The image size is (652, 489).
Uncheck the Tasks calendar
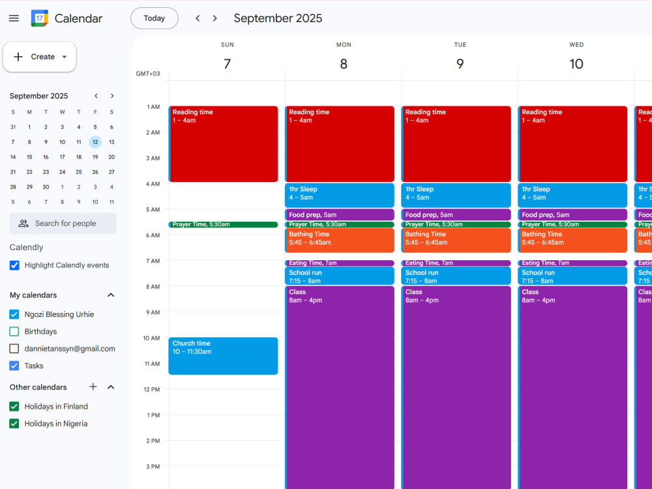tap(14, 366)
